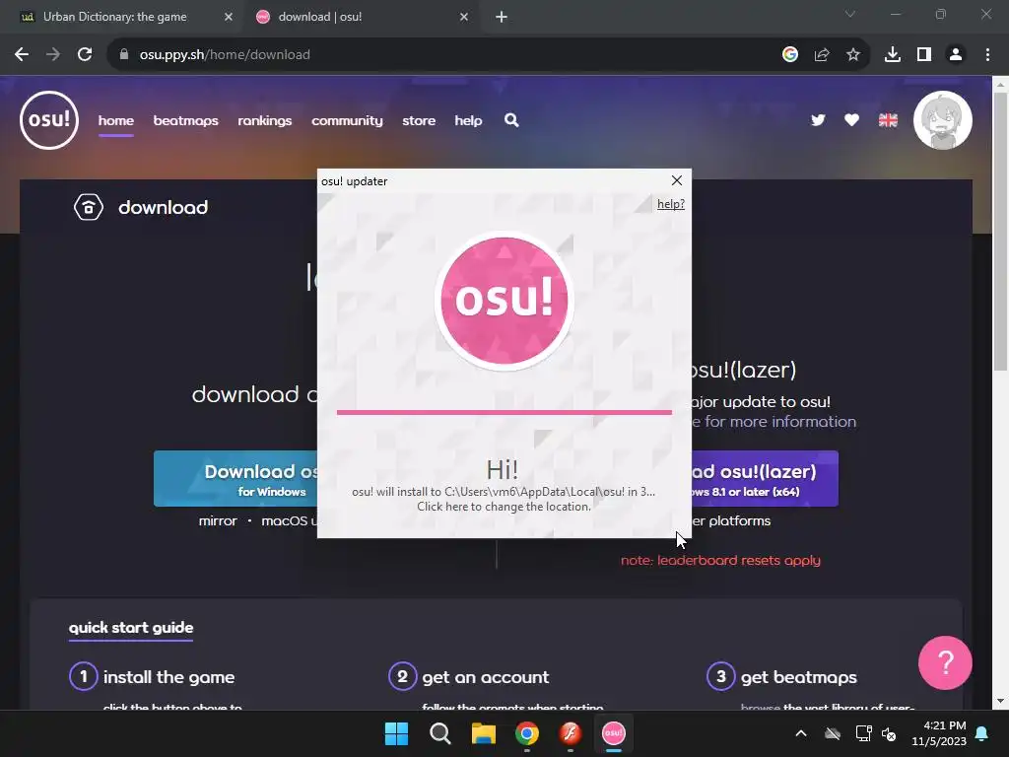Close the osu! updater dialog
1009x757 pixels.
676,181
